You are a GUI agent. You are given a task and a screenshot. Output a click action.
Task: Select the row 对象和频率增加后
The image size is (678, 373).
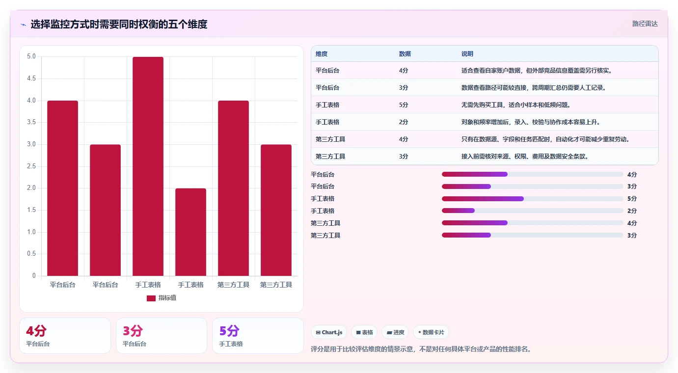485,122
